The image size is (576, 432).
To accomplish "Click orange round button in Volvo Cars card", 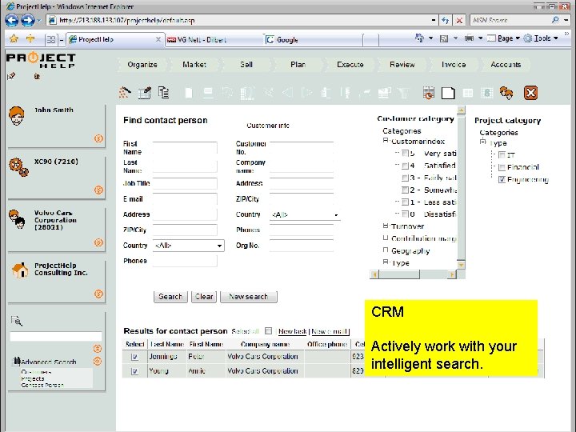I will tap(98, 242).
